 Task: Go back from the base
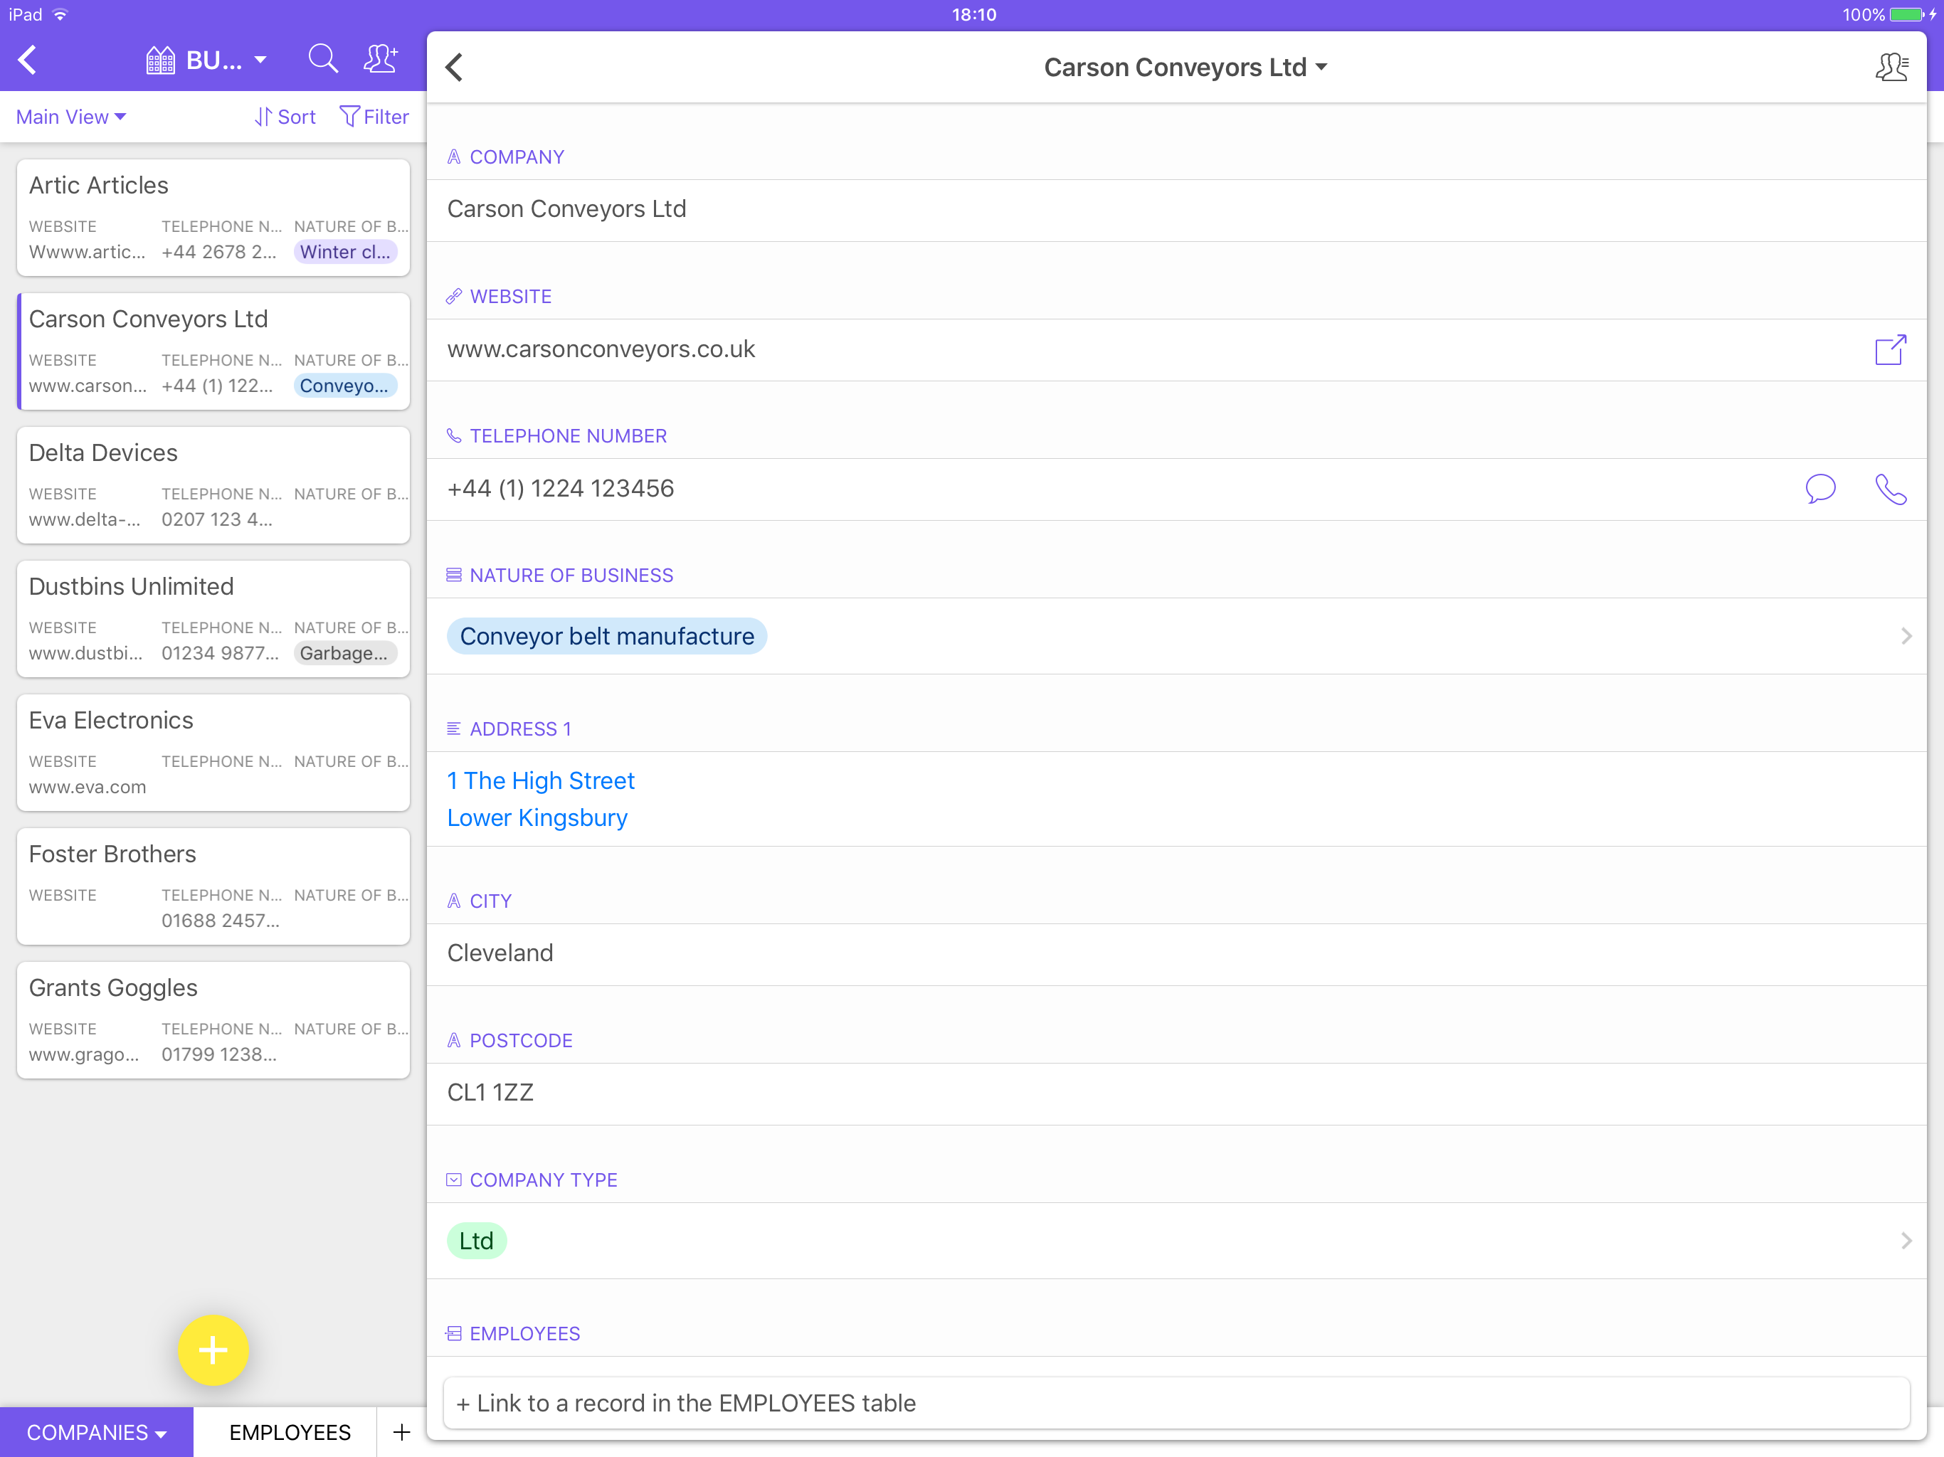[28, 60]
